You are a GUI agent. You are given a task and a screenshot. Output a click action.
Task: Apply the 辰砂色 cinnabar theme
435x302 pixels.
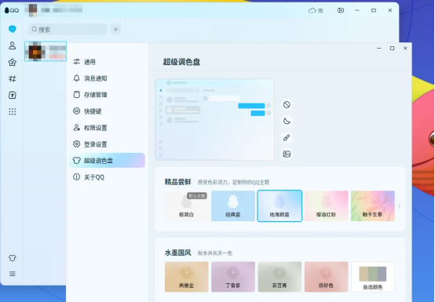coord(327,277)
